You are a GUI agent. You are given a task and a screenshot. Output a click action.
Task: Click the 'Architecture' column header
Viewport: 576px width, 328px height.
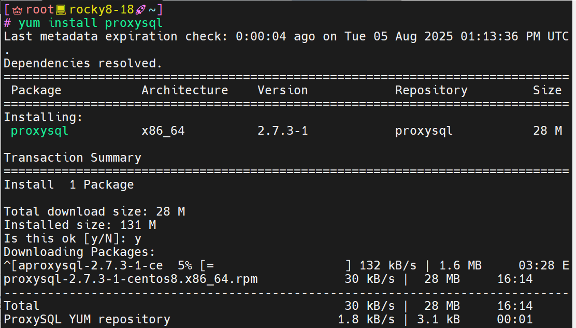coord(185,90)
